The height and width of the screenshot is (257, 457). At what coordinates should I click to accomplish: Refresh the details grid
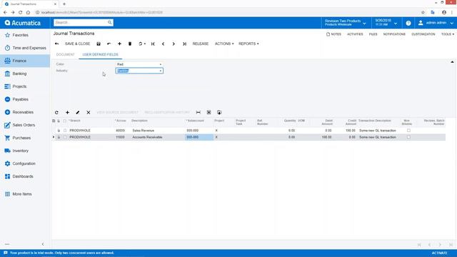(56, 113)
